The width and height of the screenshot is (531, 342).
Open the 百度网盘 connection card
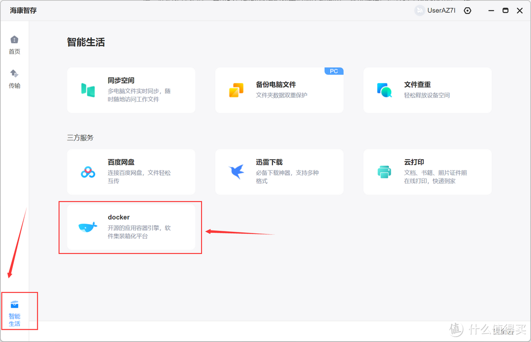click(x=131, y=171)
